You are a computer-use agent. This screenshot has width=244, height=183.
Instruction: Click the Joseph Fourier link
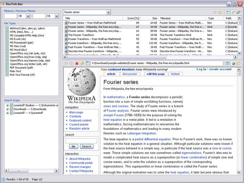click(114, 115)
